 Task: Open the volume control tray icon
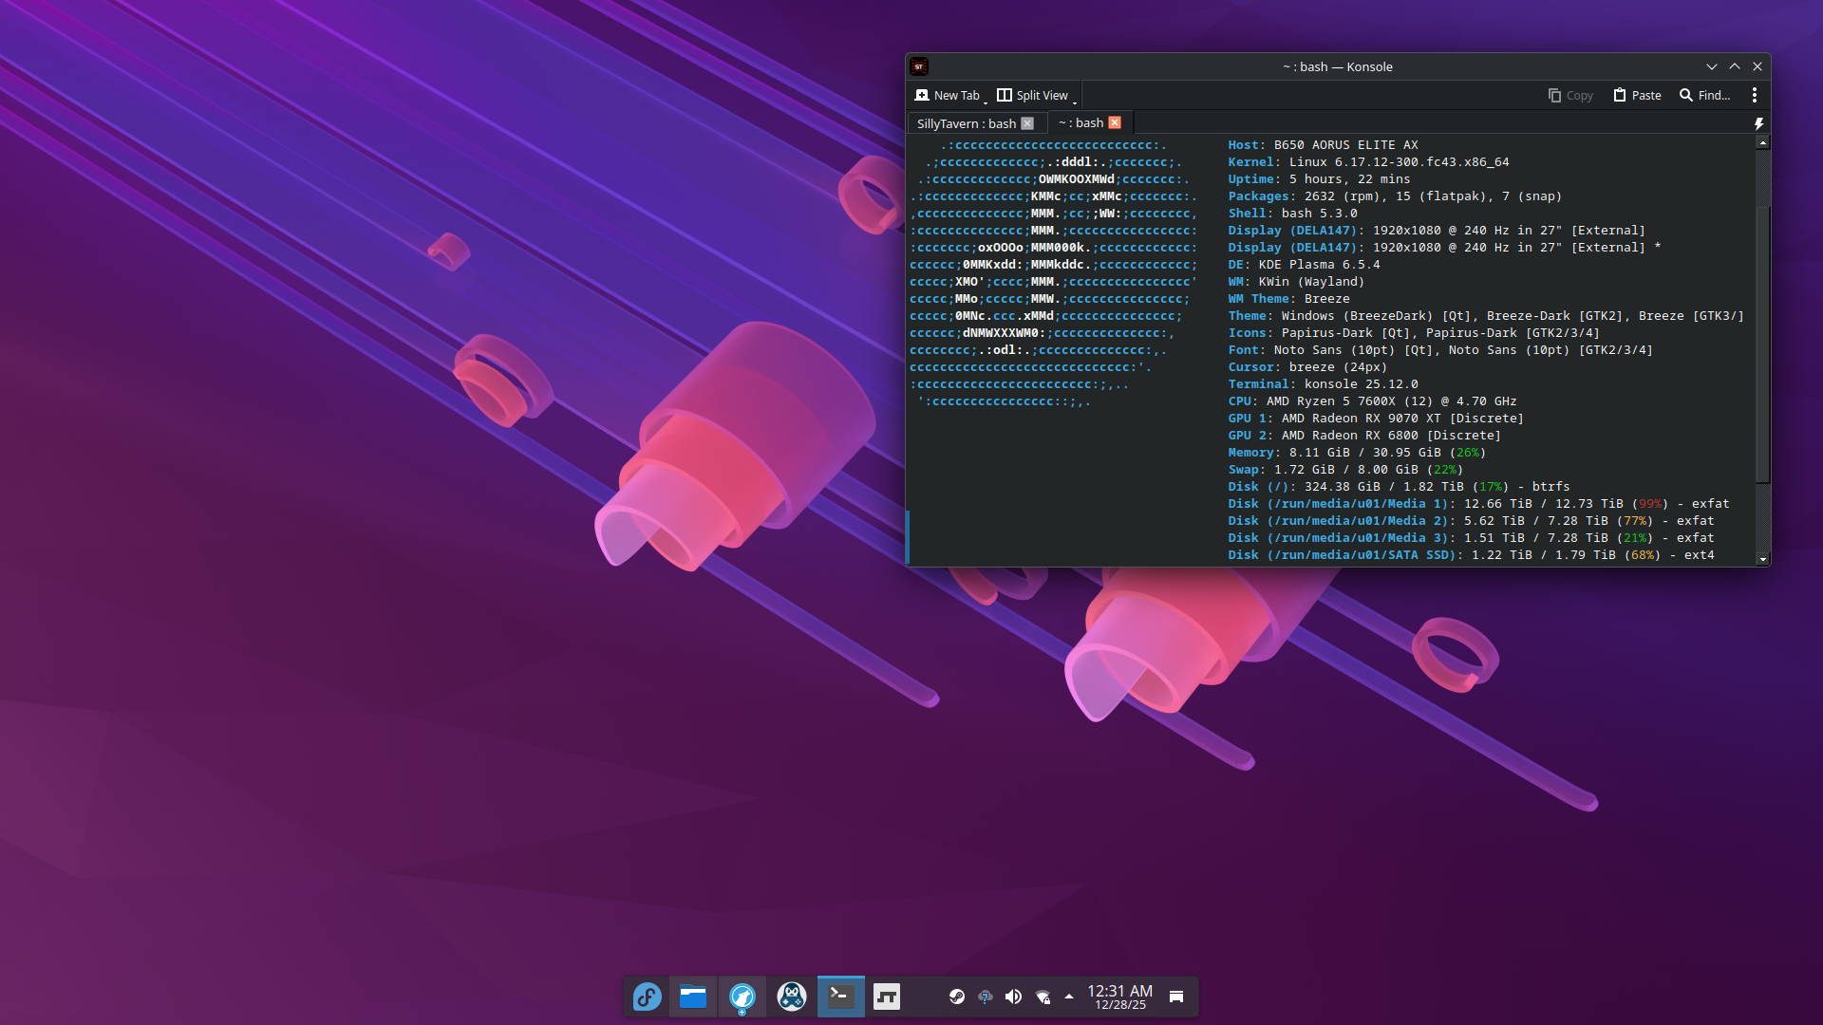[x=1013, y=997]
